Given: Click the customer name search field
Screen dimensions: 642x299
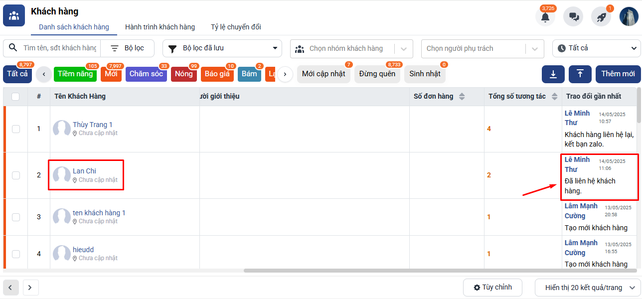Looking at the screenshot, I should pyautogui.click(x=59, y=48).
